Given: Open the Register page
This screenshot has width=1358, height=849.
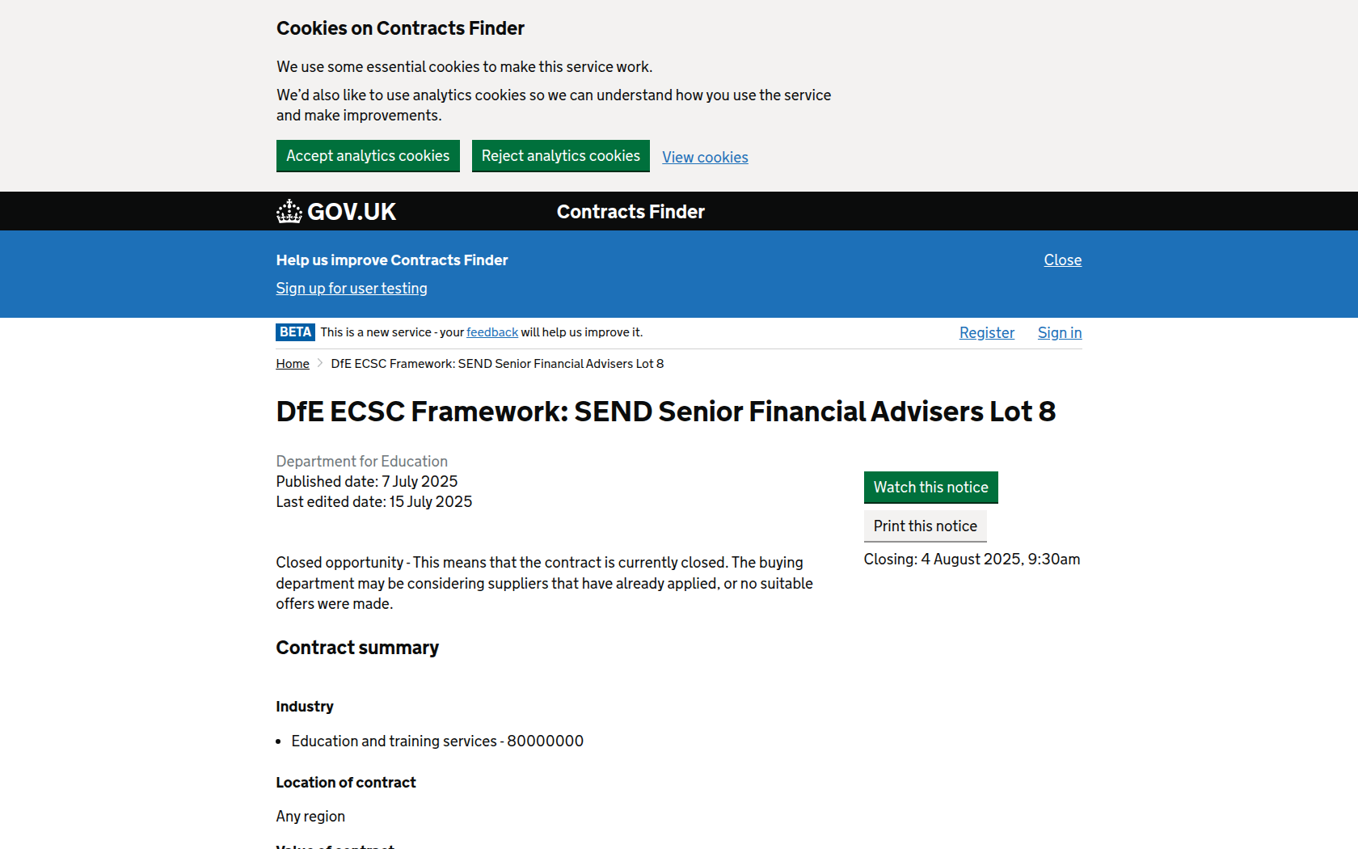Looking at the screenshot, I should coord(986,333).
